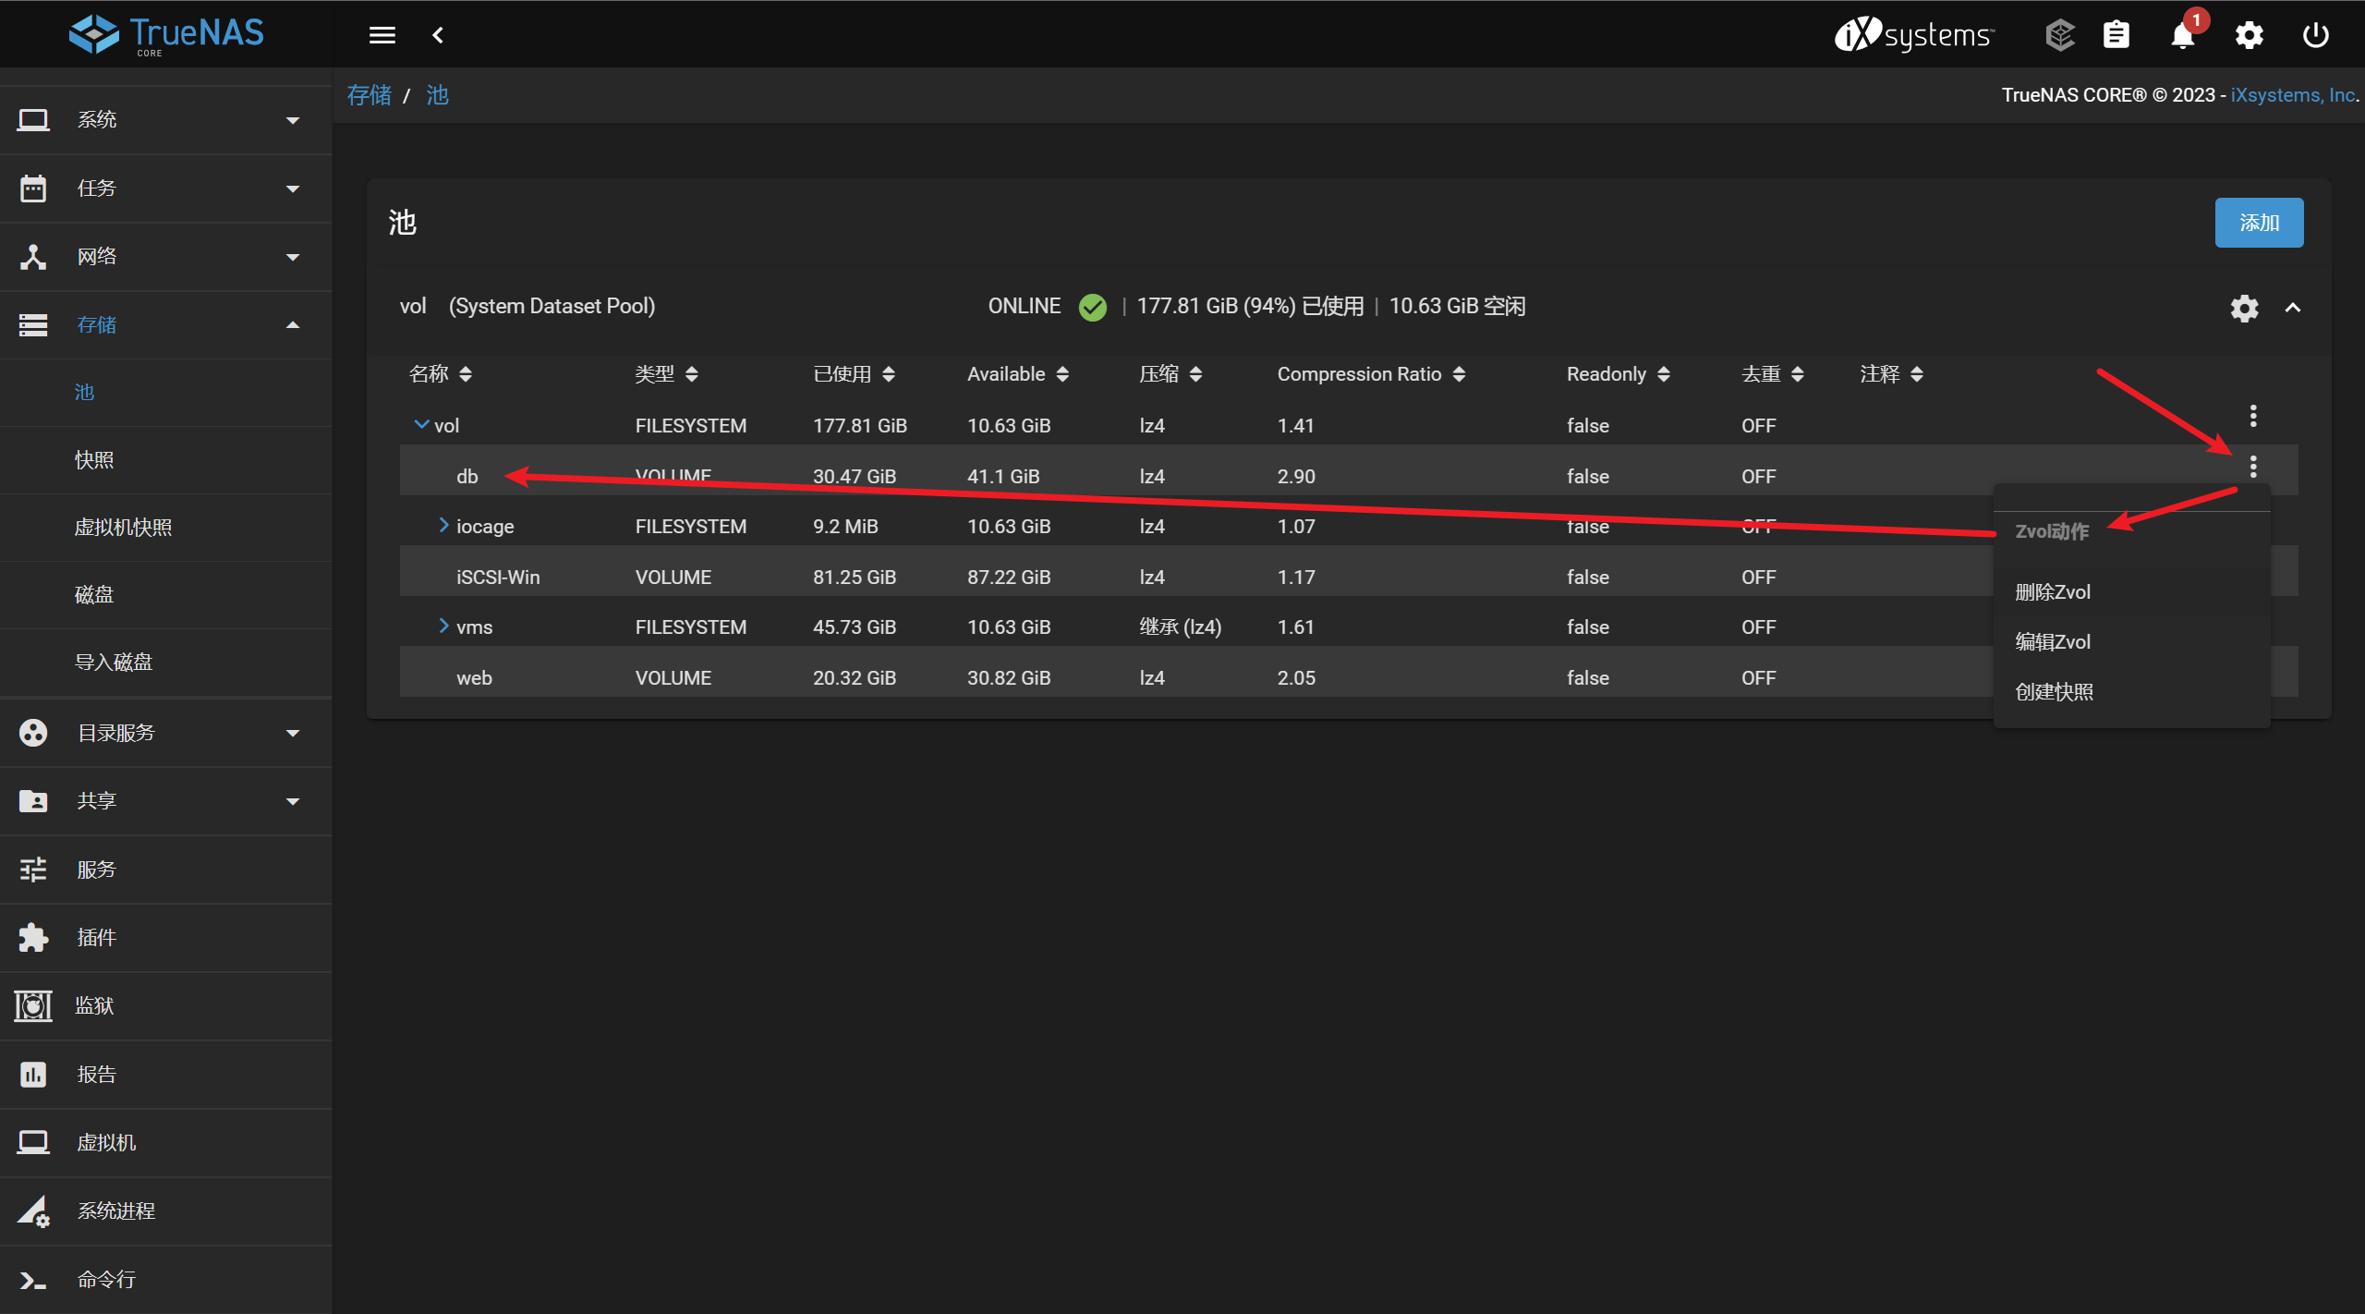Open the task manager clipboard icon
The image size is (2365, 1314).
tap(2116, 36)
